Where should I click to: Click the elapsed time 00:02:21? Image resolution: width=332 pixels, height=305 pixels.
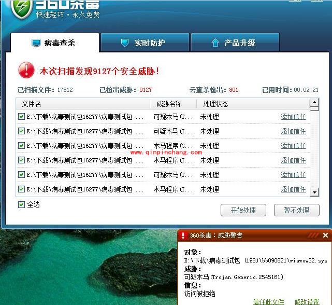[306, 90]
